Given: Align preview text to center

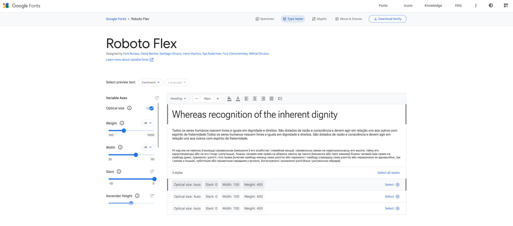Looking at the screenshot, I should tap(255, 99).
